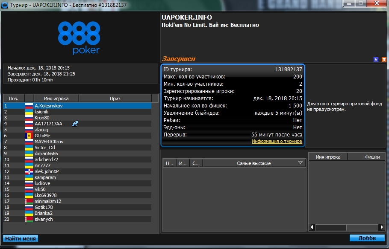Screen dimensions: 389x249
Task: Click the chips table right scroll arrow
Action: click(382, 227)
